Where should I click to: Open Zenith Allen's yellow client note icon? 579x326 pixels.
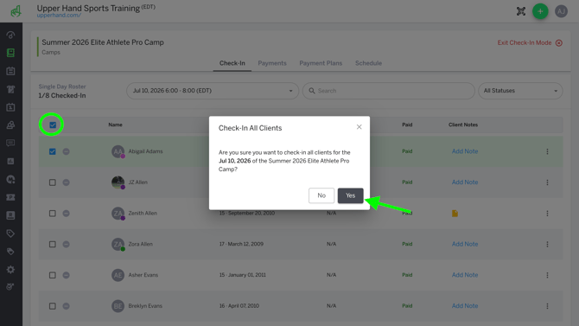point(455,214)
